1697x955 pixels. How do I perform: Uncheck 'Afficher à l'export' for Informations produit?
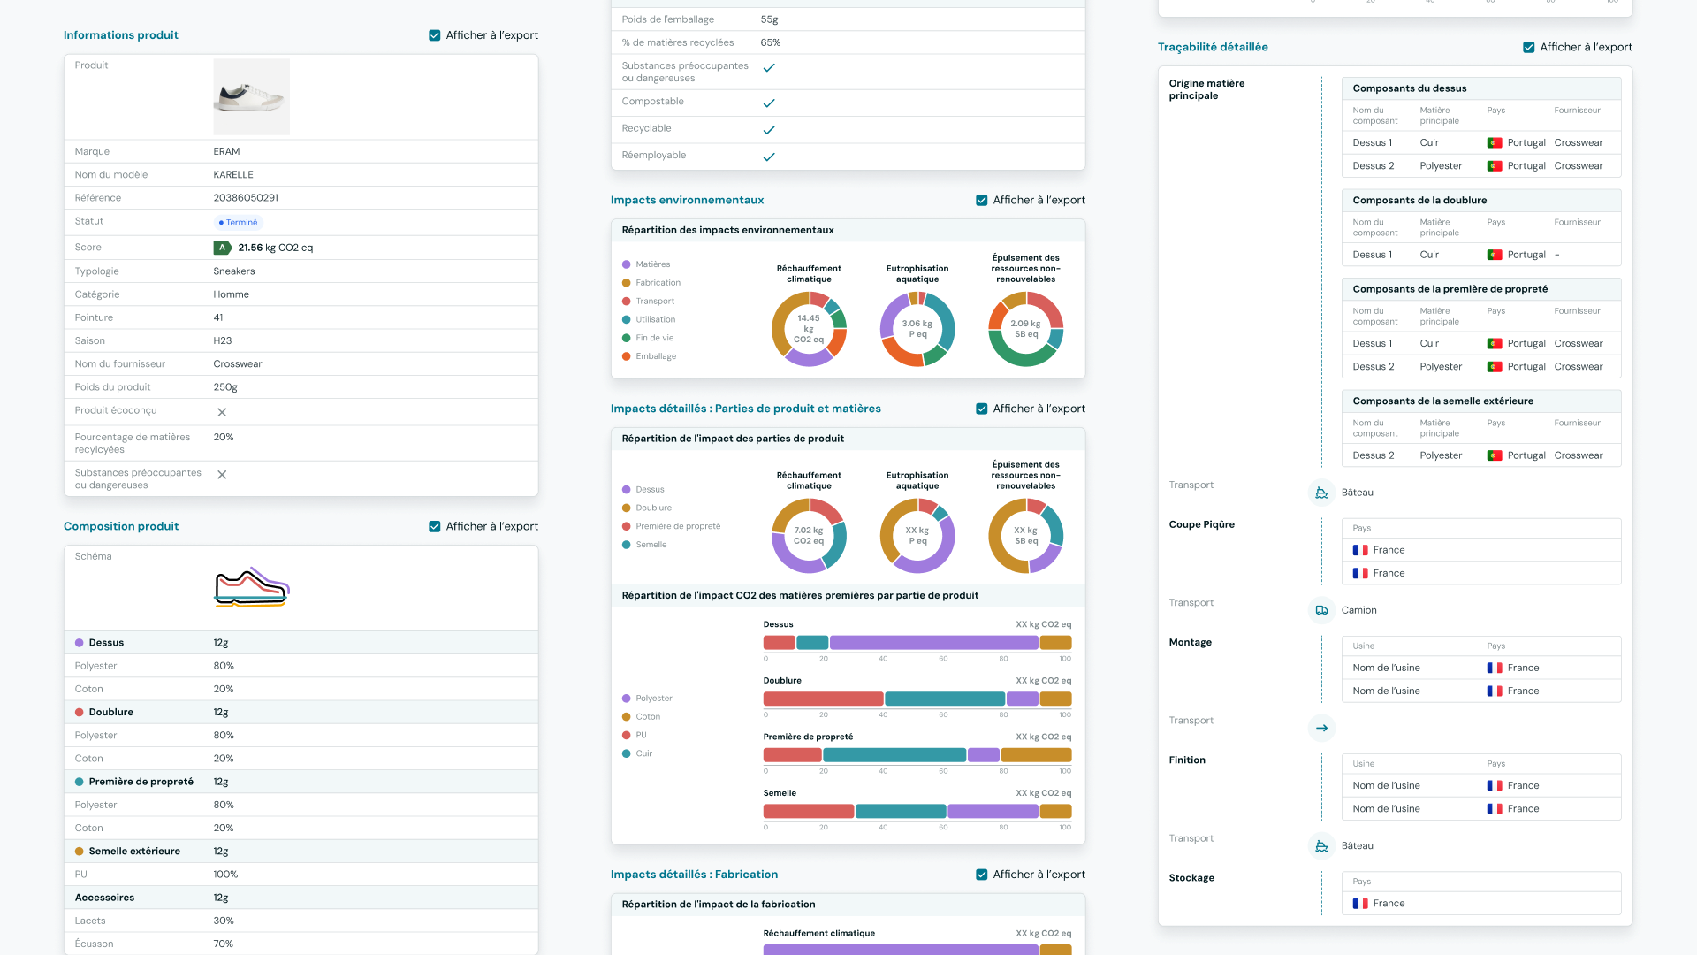point(434,35)
